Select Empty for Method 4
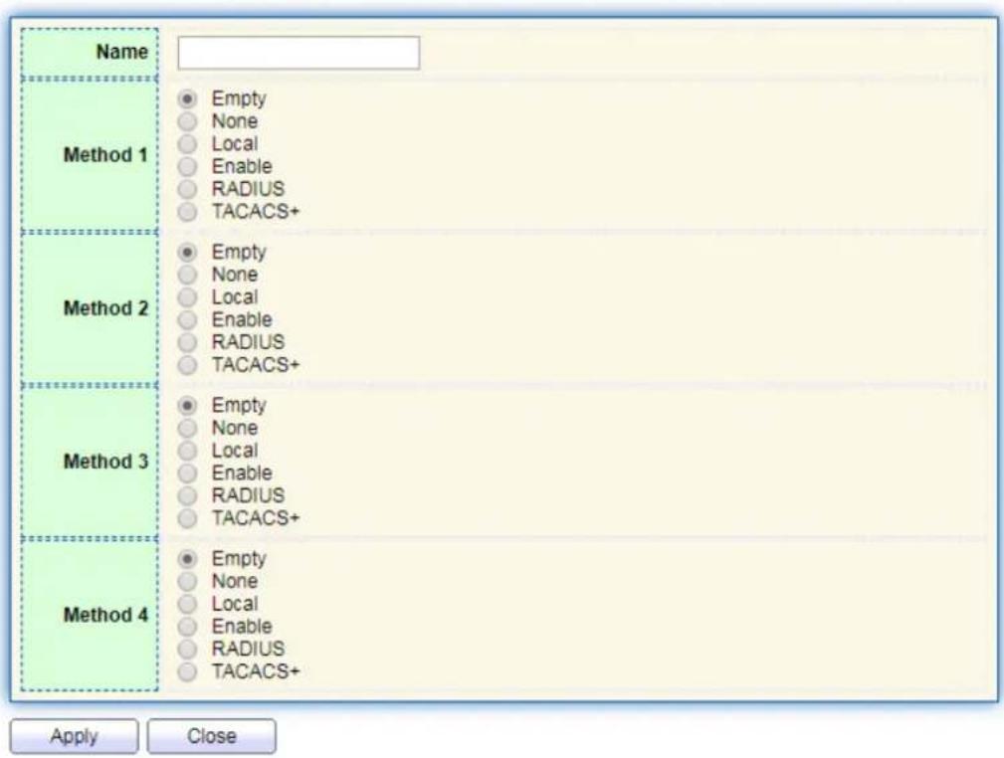This screenshot has height=758, width=1004. [187, 559]
